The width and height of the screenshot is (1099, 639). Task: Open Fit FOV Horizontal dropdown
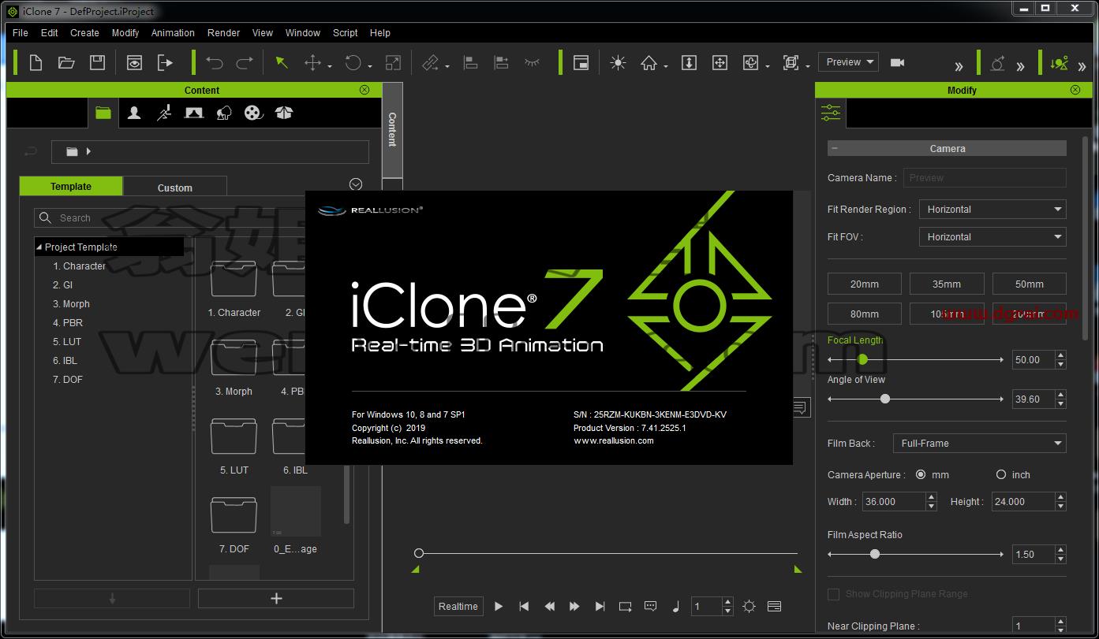992,236
